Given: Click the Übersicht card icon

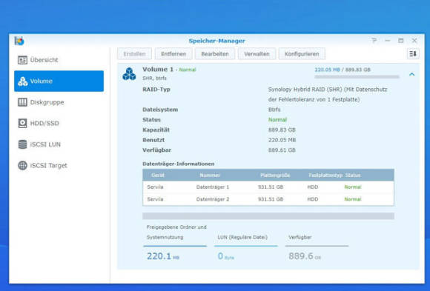Looking at the screenshot, I should point(22,60).
